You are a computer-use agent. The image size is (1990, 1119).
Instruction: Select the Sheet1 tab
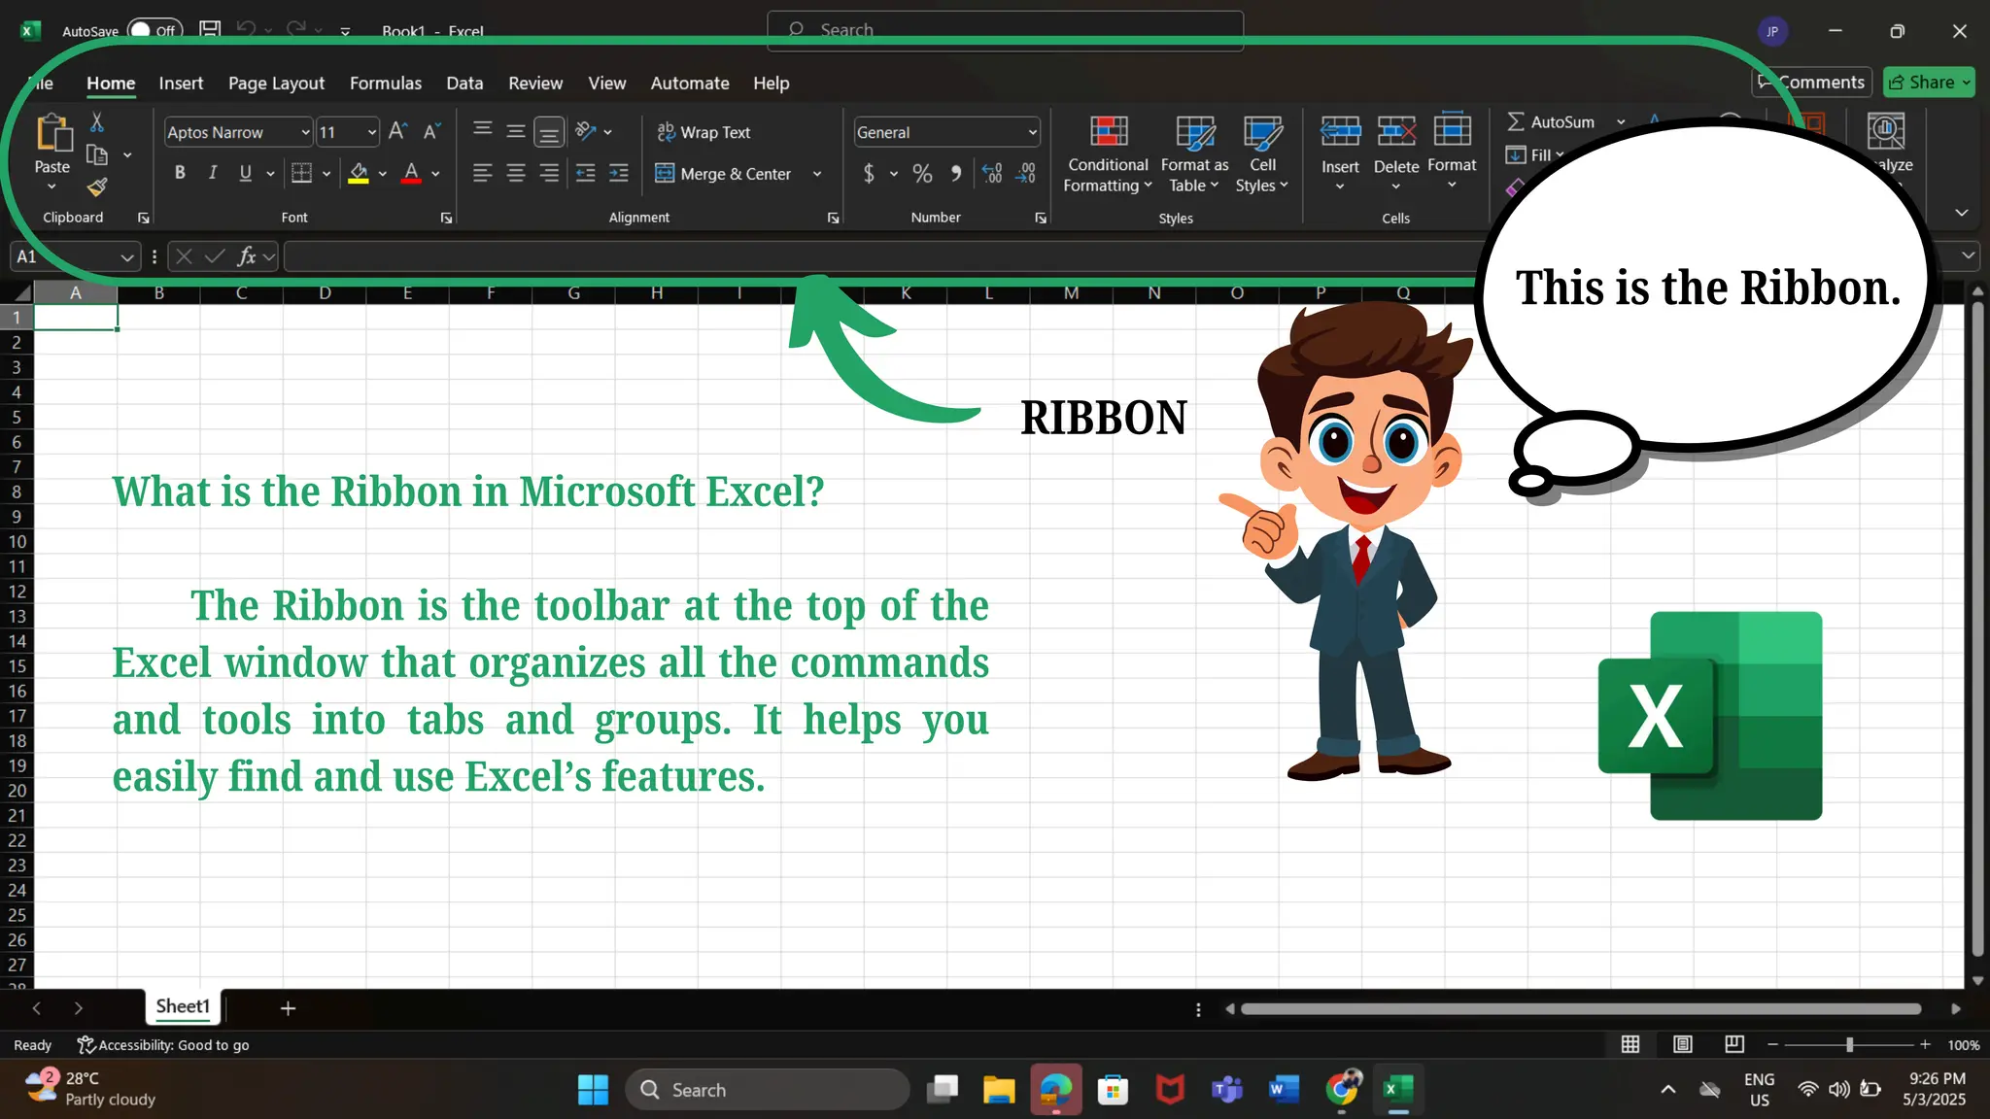tap(183, 1006)
